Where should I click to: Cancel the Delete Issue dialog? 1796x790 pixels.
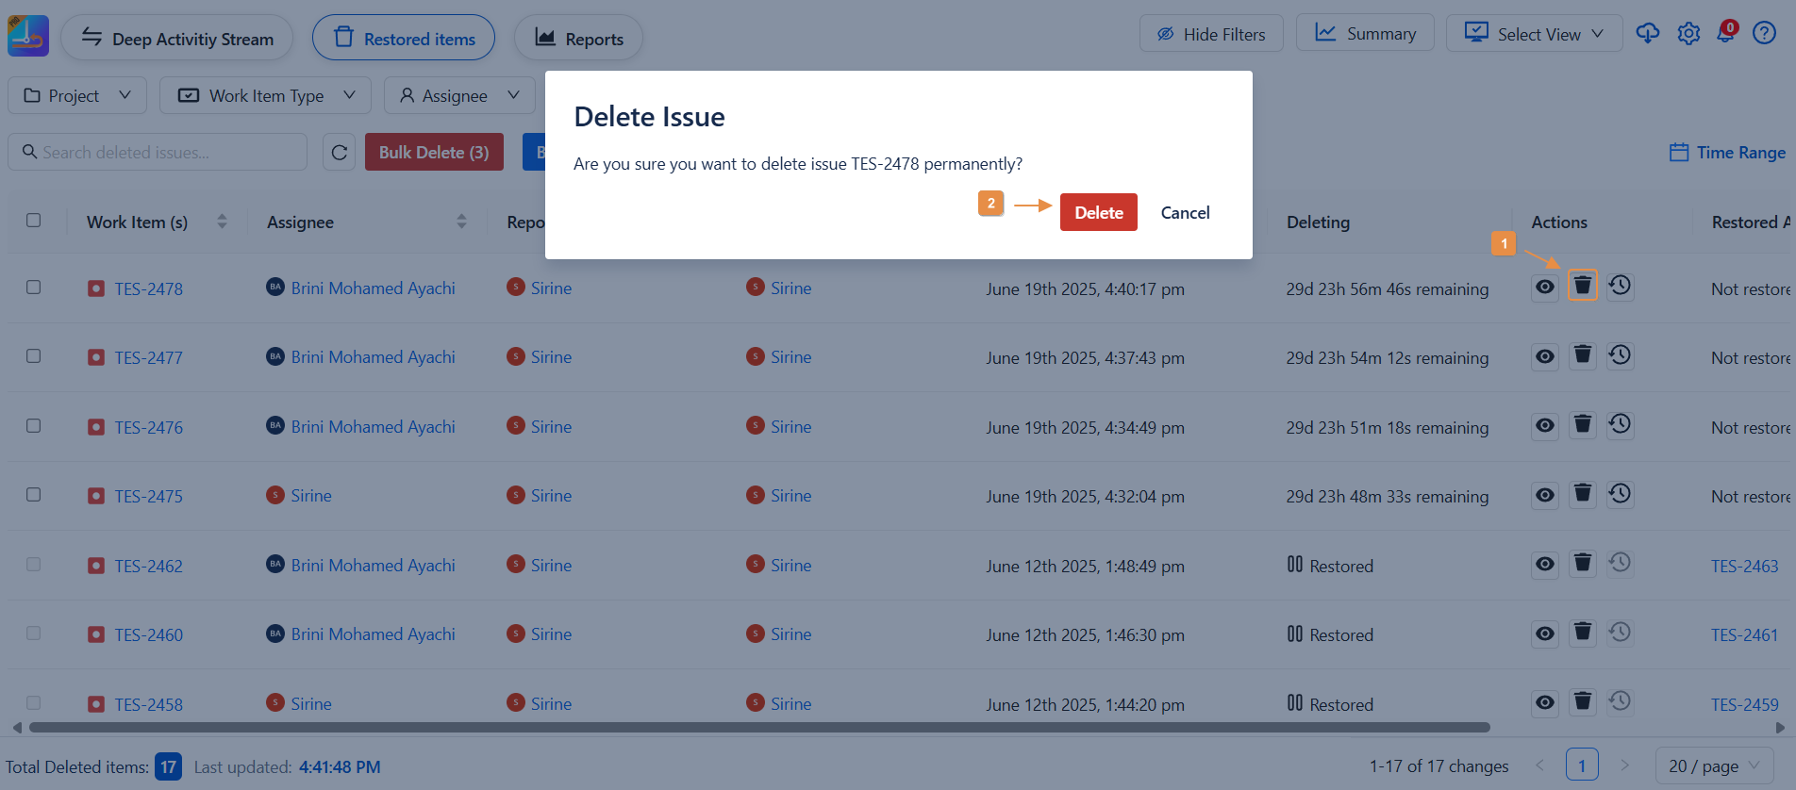[x=1185, y=212]
